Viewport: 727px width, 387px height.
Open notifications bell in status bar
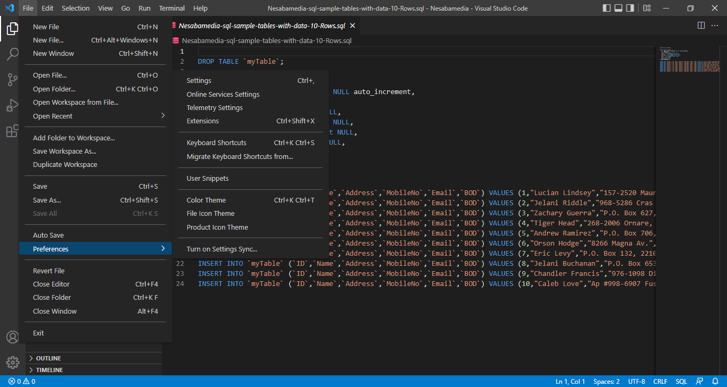(x=715, y=381)
